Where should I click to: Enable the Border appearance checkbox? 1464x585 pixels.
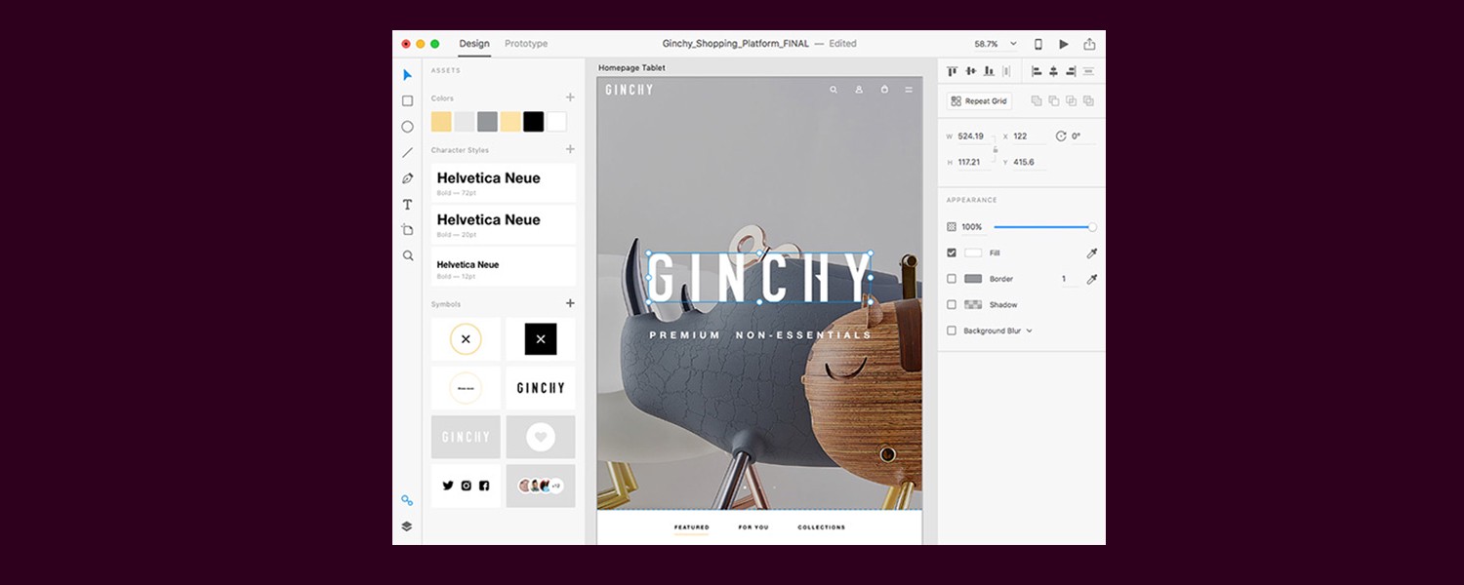click(x=953, y=279)
